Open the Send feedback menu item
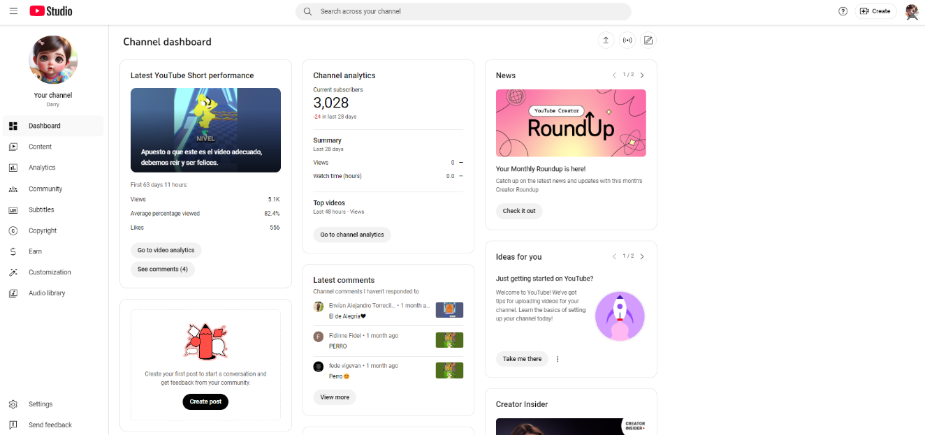Screen dimensions: 925x435 click(x=53, y=425)
